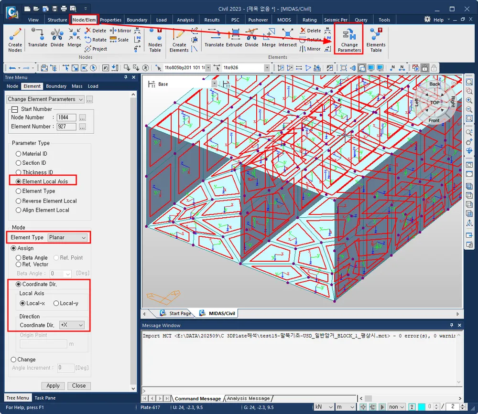This screenshot has width=478, height=414.
Task: Click Undo arrow in toolbar
Action: tap(12, 68)
